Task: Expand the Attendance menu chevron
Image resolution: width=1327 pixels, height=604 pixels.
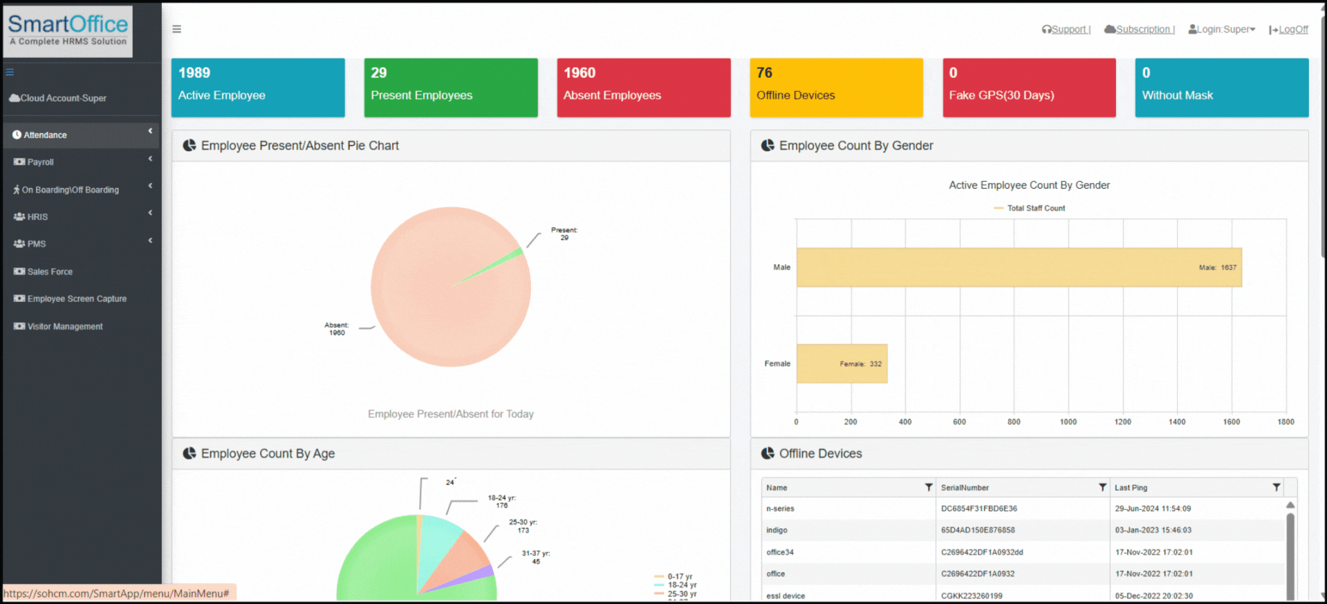Action: pyautogui.click(x=150, y=131)
